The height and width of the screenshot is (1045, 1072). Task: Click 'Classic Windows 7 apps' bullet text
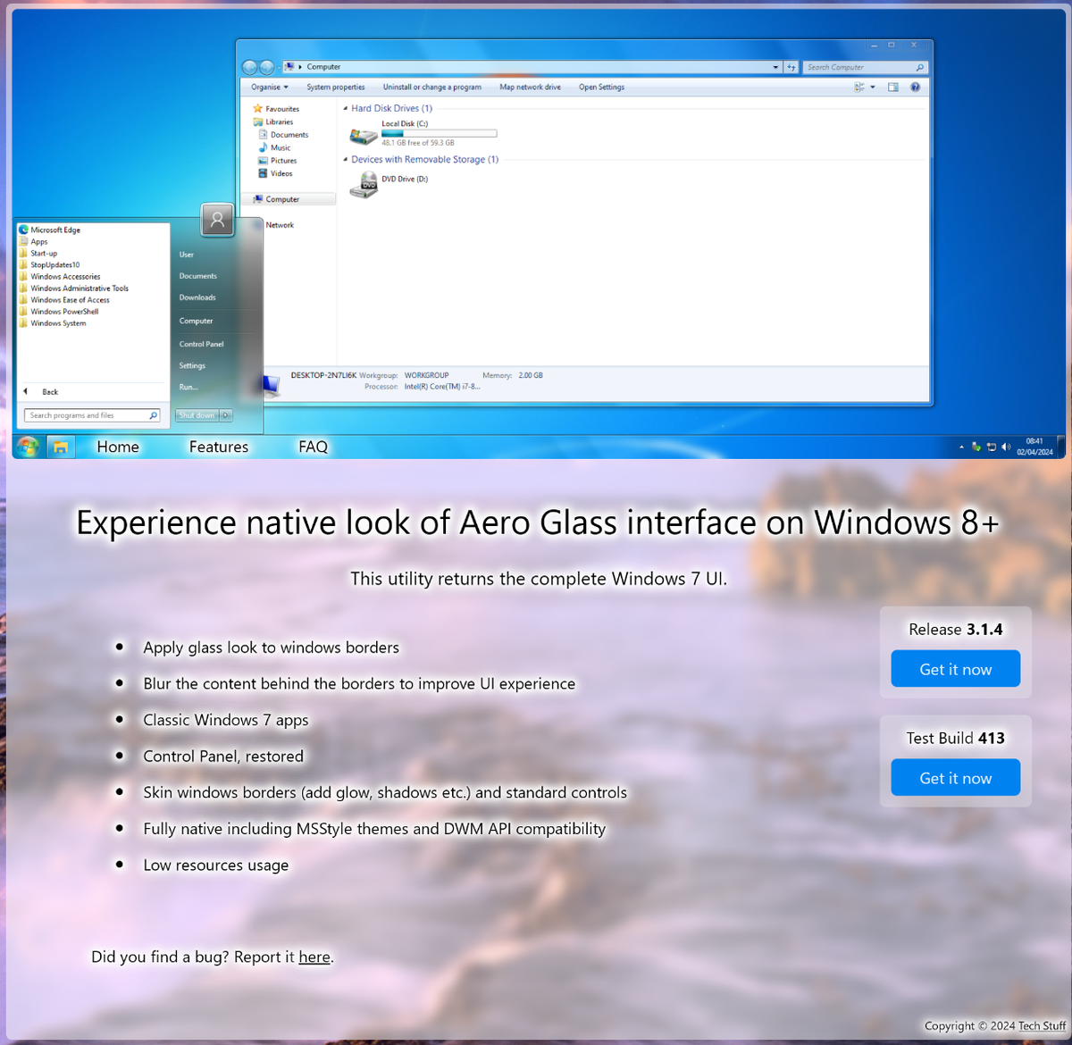226,720
